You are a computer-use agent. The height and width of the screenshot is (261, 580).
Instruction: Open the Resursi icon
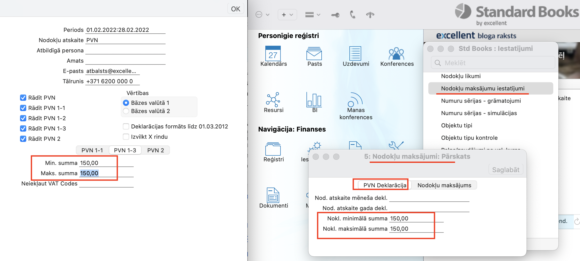point(273,100)
